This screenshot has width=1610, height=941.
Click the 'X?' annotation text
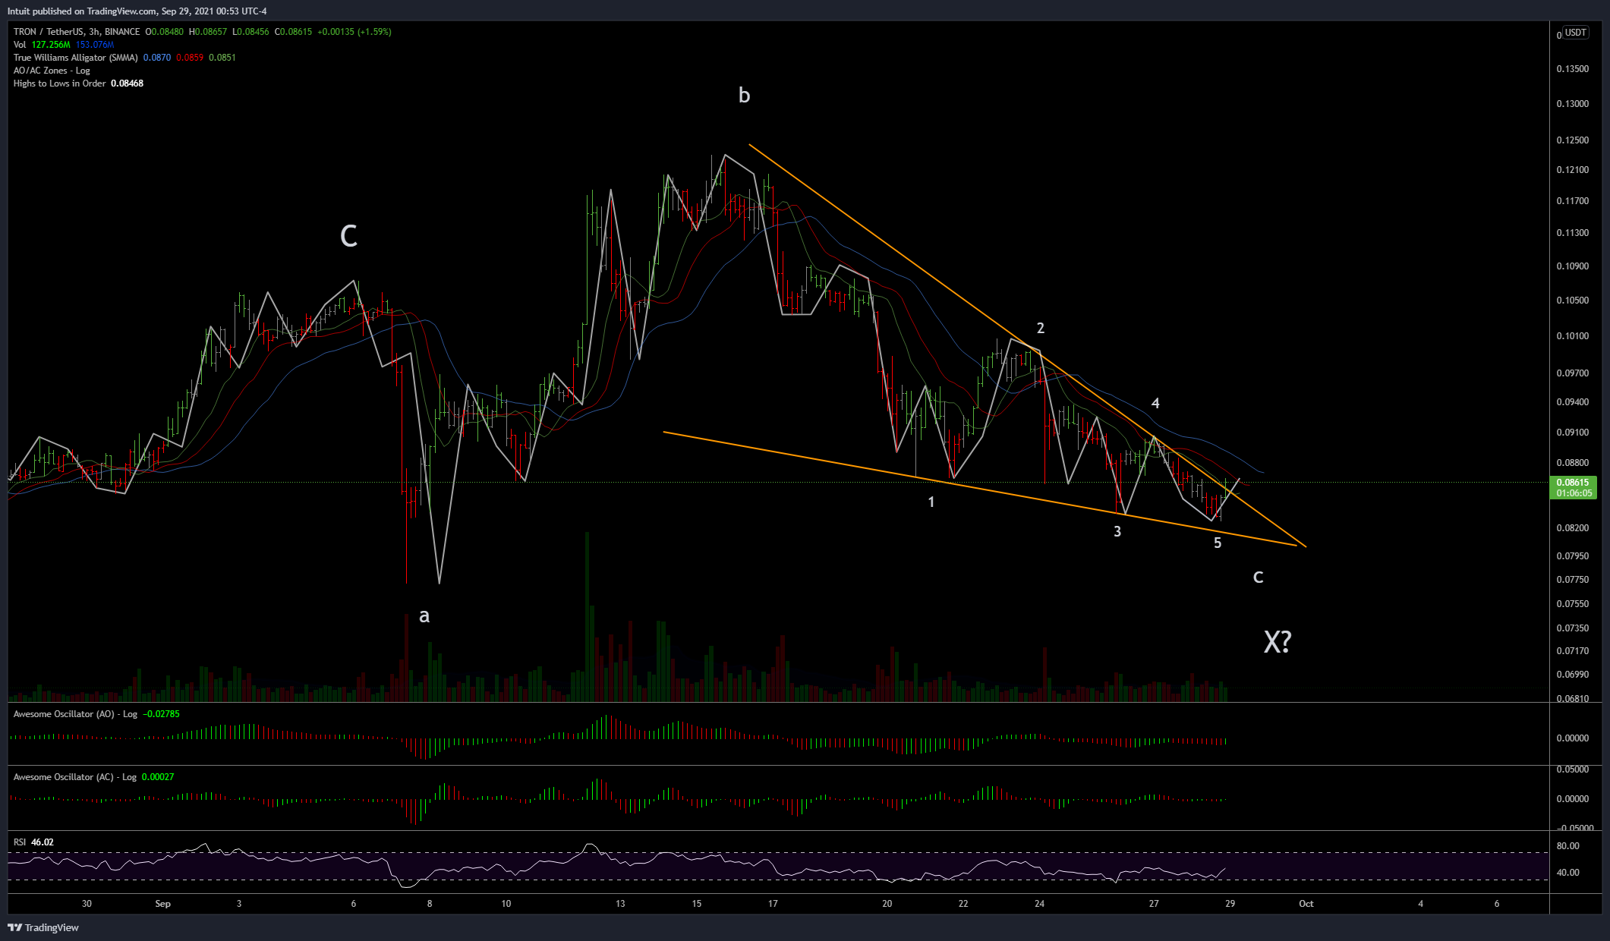(1278, 642)
